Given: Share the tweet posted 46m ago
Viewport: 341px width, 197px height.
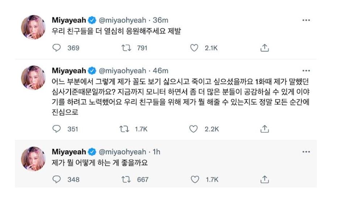Looking at the screenshot, I should (265, 128).
